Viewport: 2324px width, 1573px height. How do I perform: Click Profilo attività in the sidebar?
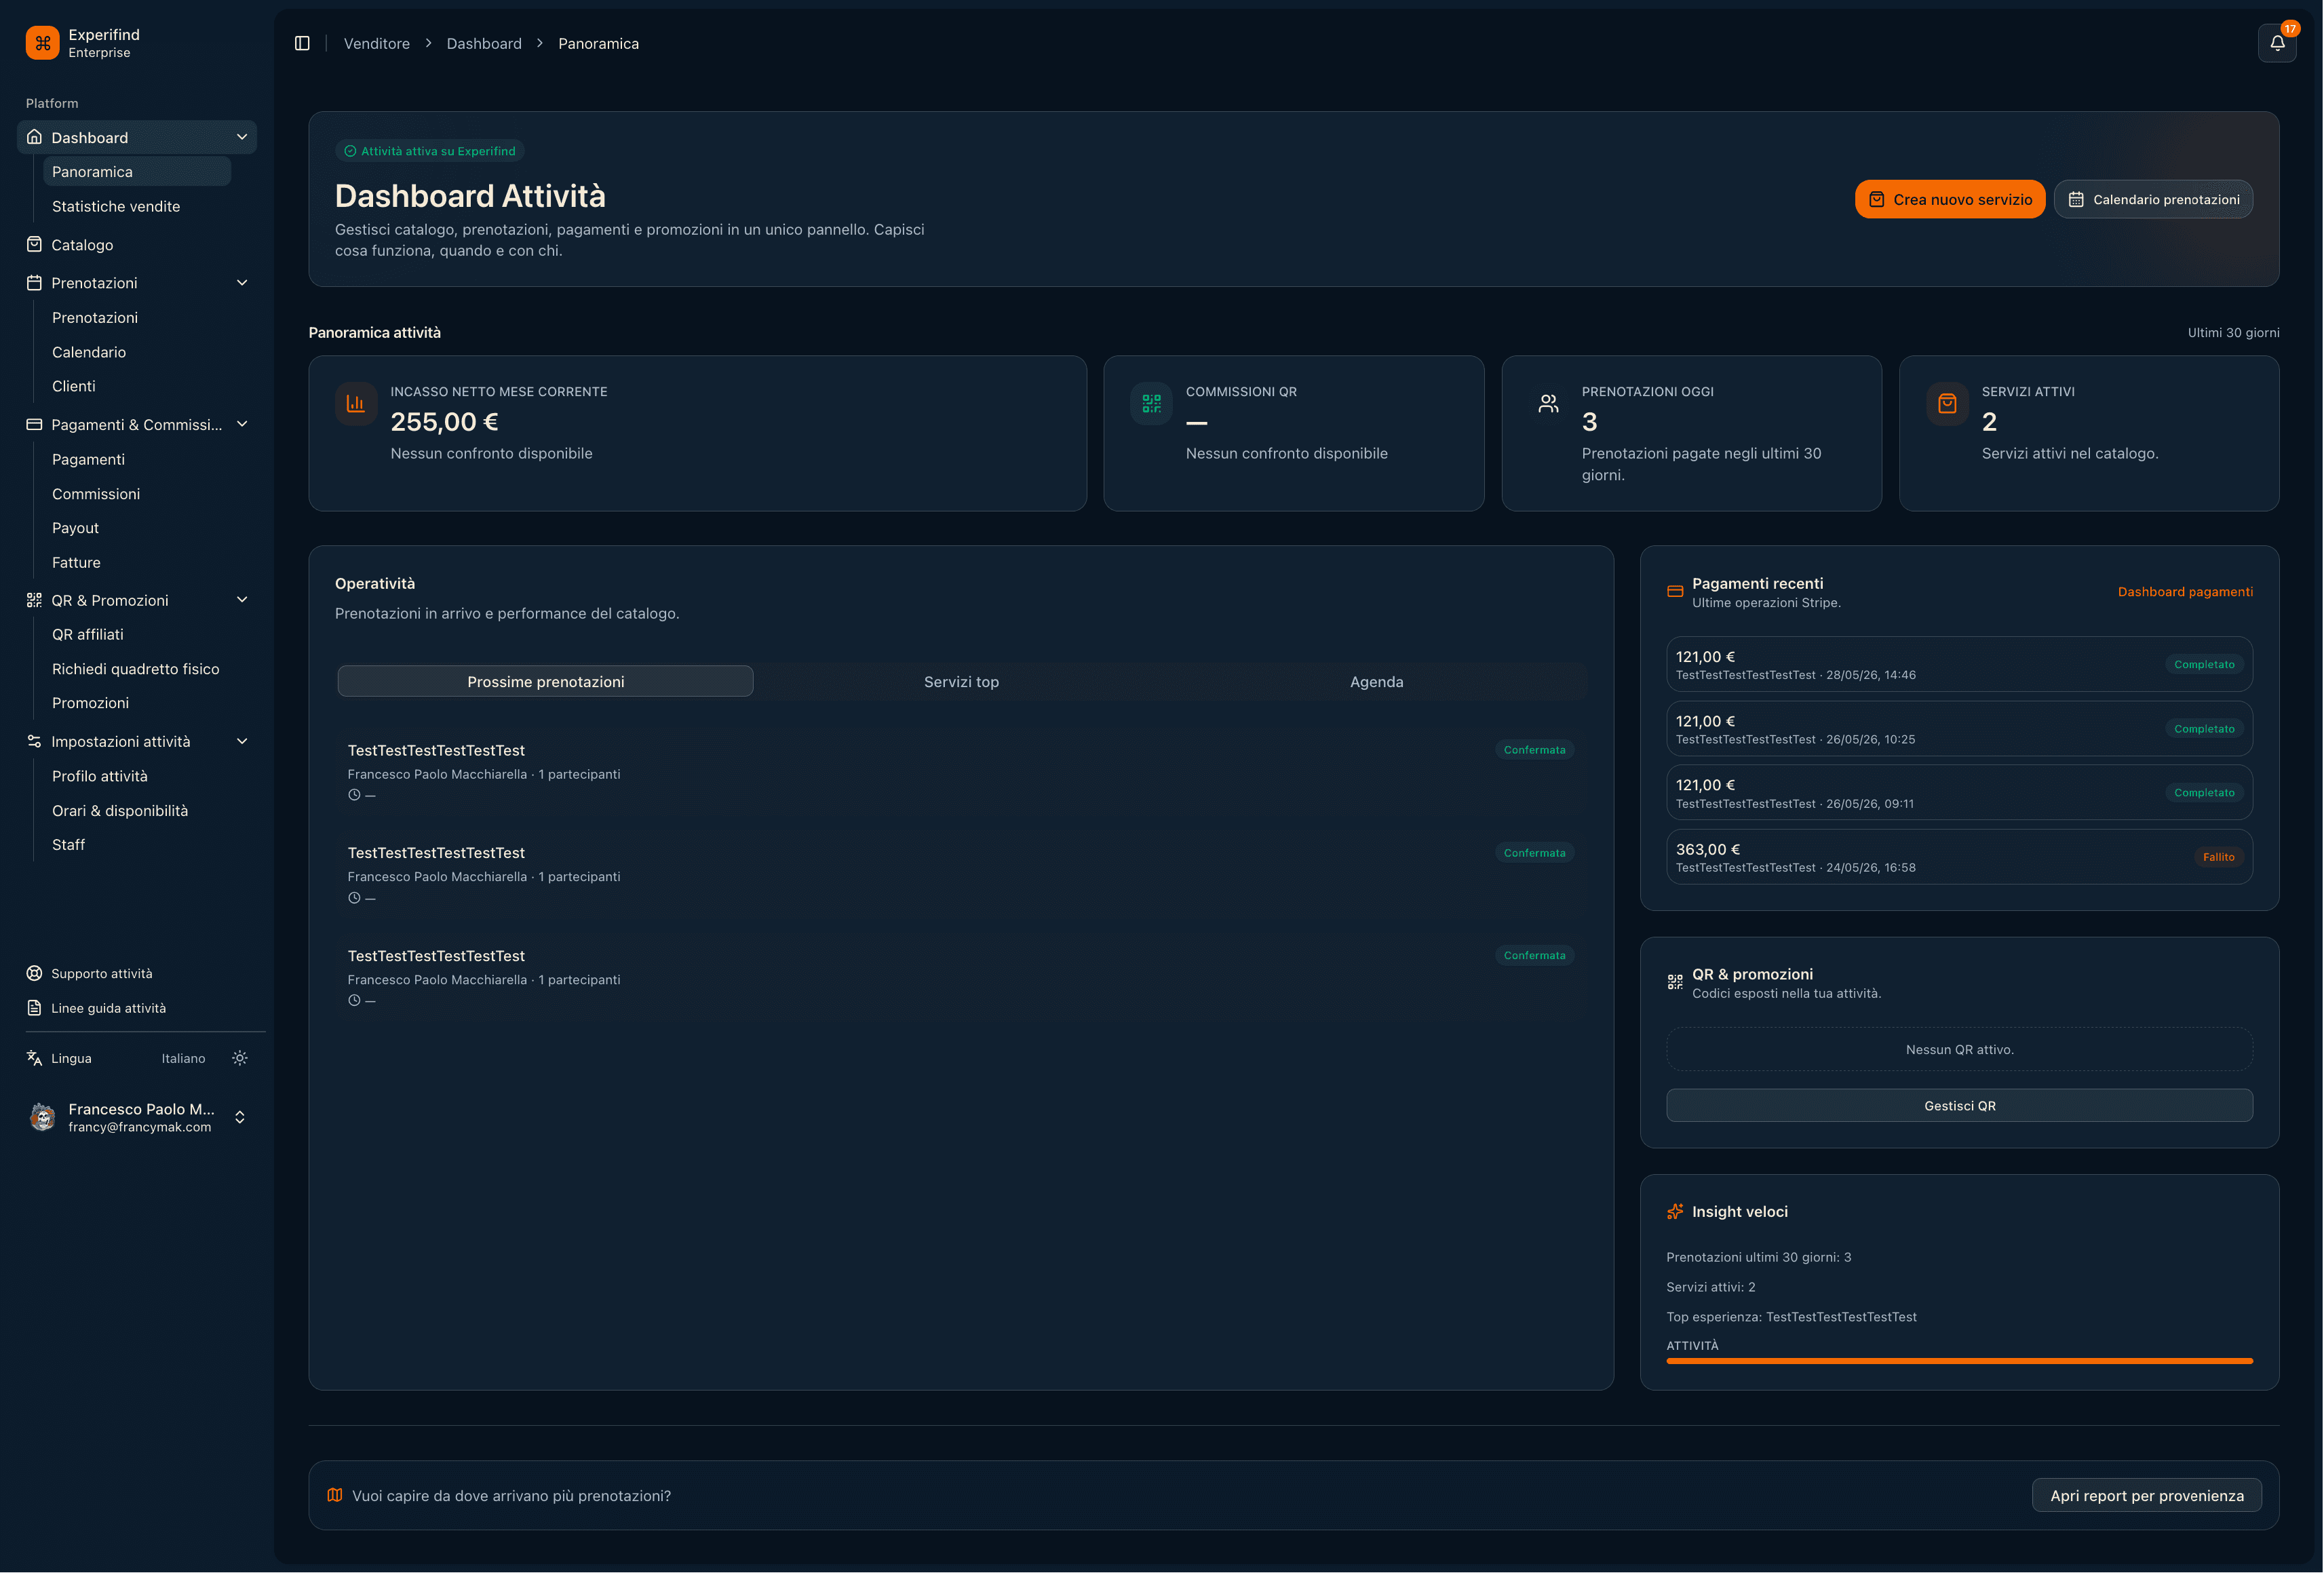click(x=137, y=776)
